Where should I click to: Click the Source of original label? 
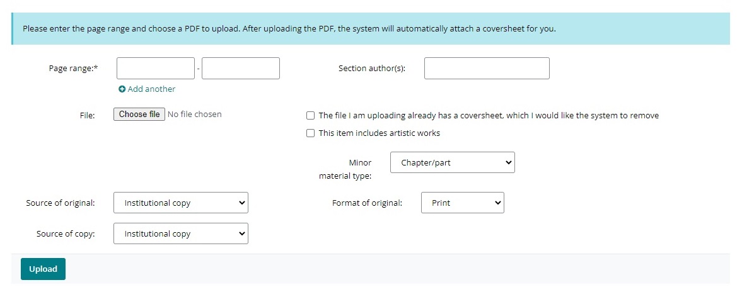[x=61, y=203]
